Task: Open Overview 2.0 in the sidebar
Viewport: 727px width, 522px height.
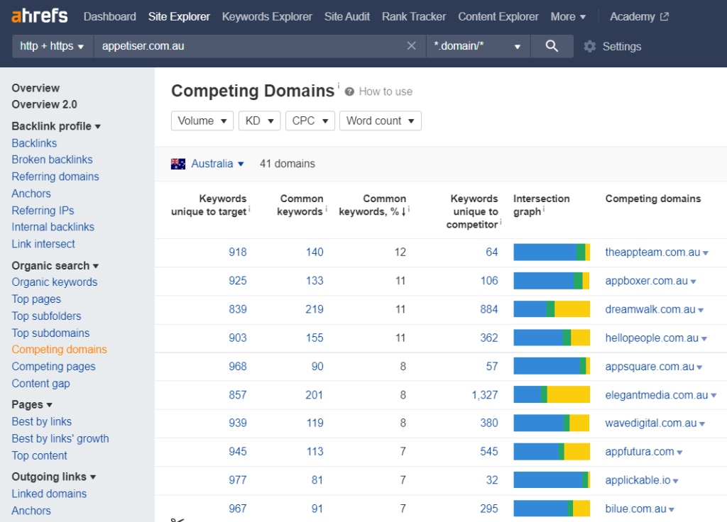Action: pos(45,104)
